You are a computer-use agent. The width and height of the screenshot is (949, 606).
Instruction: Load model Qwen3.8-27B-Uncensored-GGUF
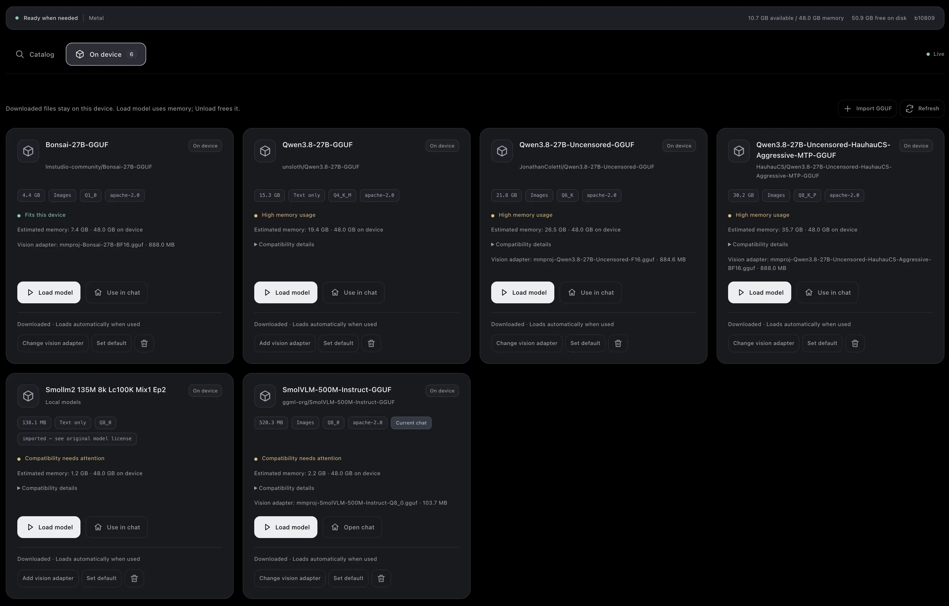click(x=523, y=292)
